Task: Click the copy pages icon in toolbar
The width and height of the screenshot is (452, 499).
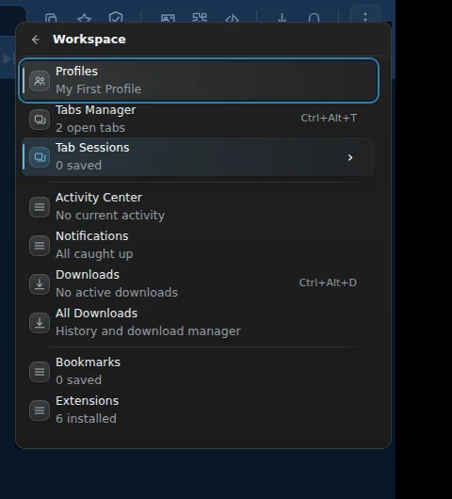Action: pyautogui.click(x=51, y=18)
